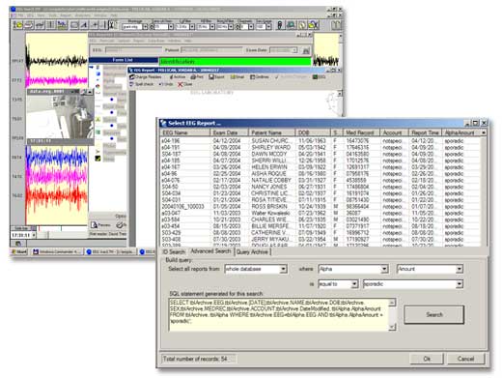
Task: Sort the list by the Patient Name column header
Action: tap(271, 132)
